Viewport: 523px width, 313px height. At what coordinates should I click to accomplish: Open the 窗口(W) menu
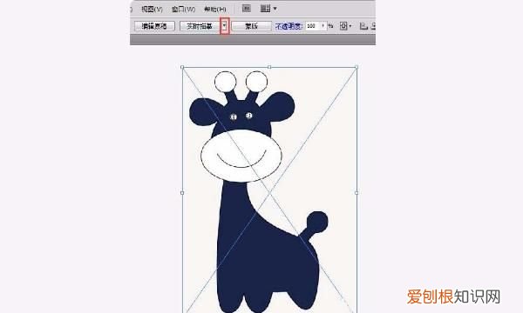[x=183, y=9]
